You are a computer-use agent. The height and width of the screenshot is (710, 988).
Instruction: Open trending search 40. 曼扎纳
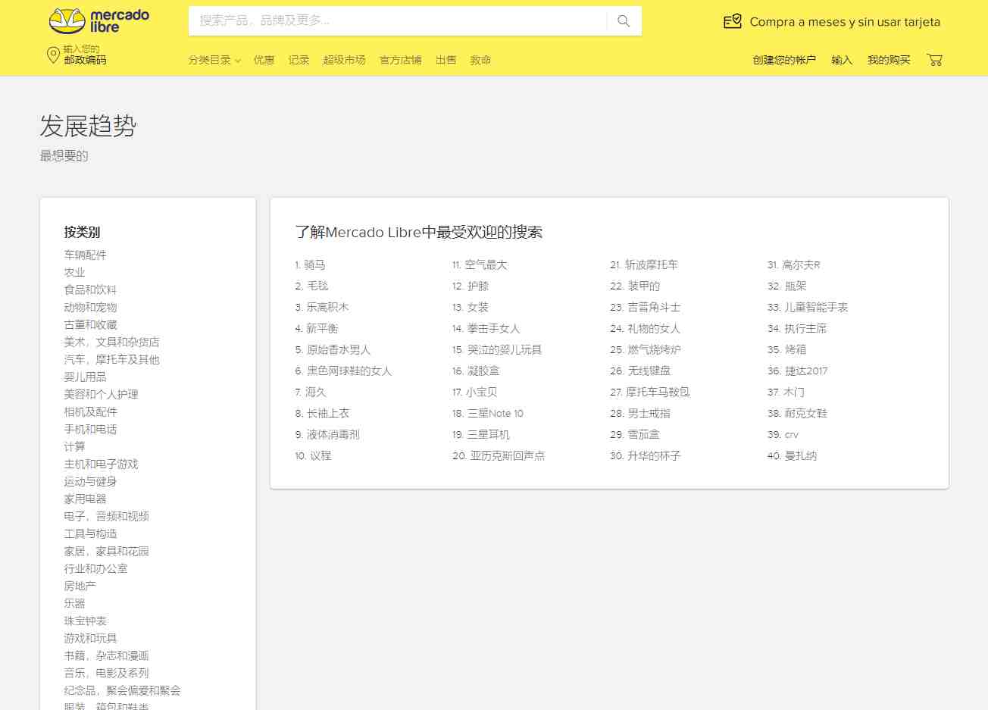[x=792, y=455]
